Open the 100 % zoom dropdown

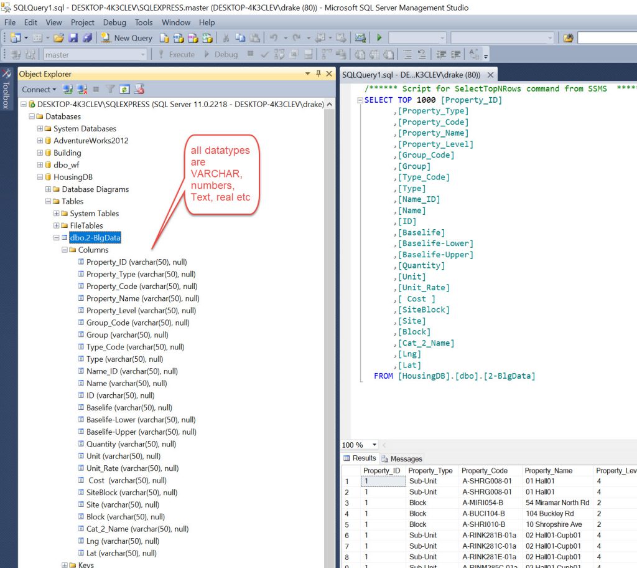tap(374, 445)
